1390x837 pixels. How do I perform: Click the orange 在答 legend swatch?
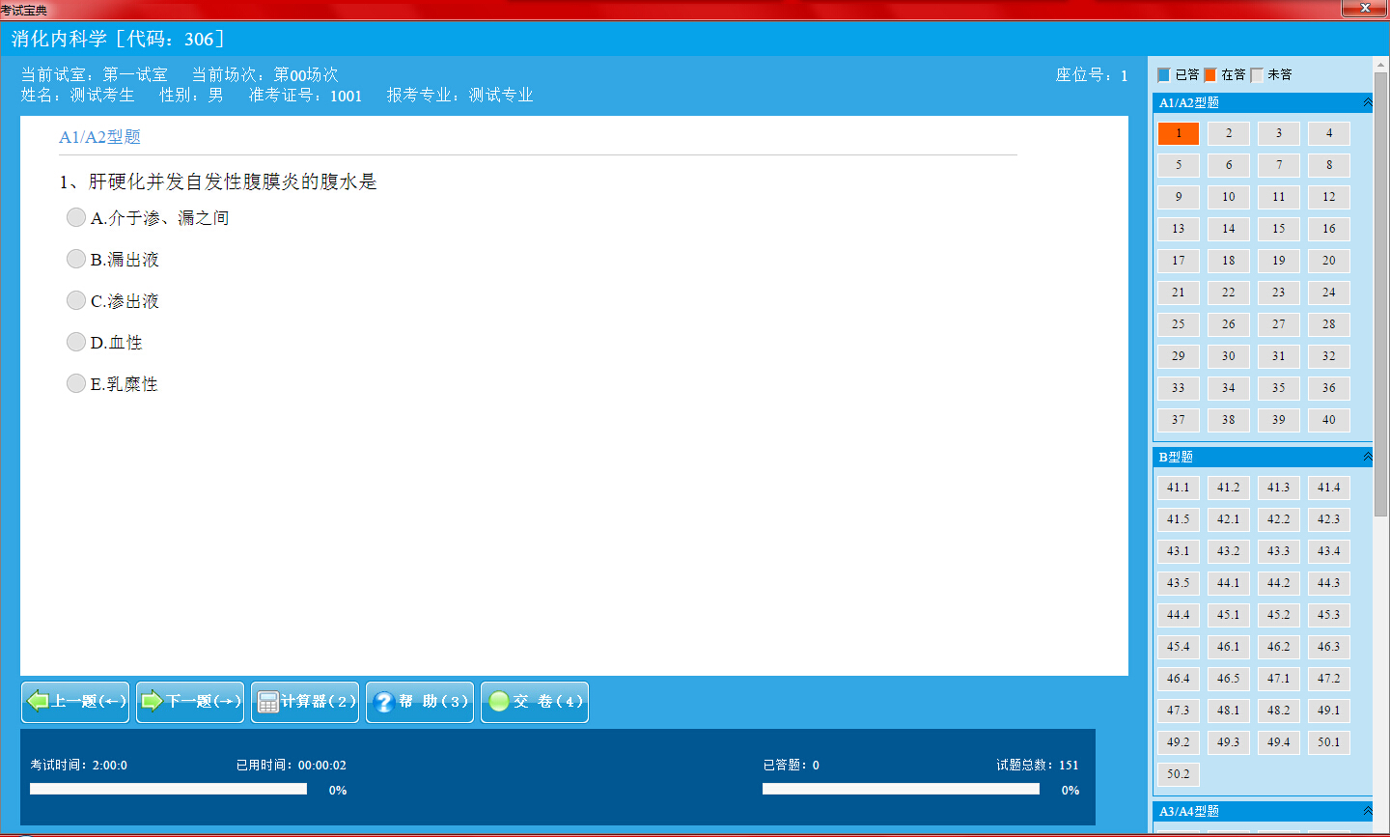point(1209,74)
